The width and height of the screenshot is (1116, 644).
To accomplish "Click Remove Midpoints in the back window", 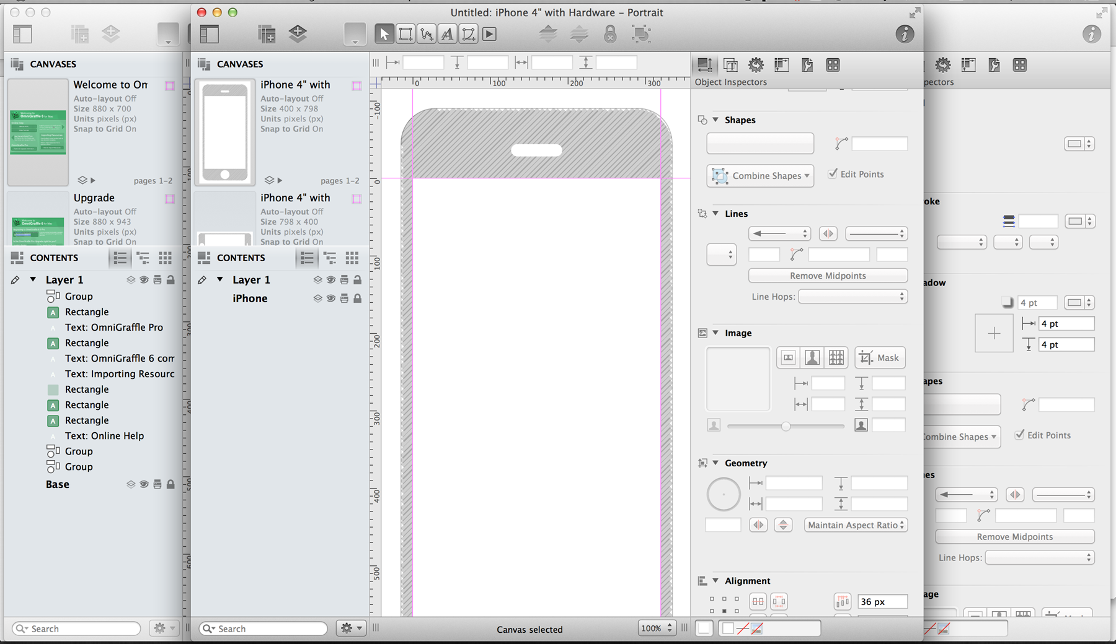I will coord(1014,537).
